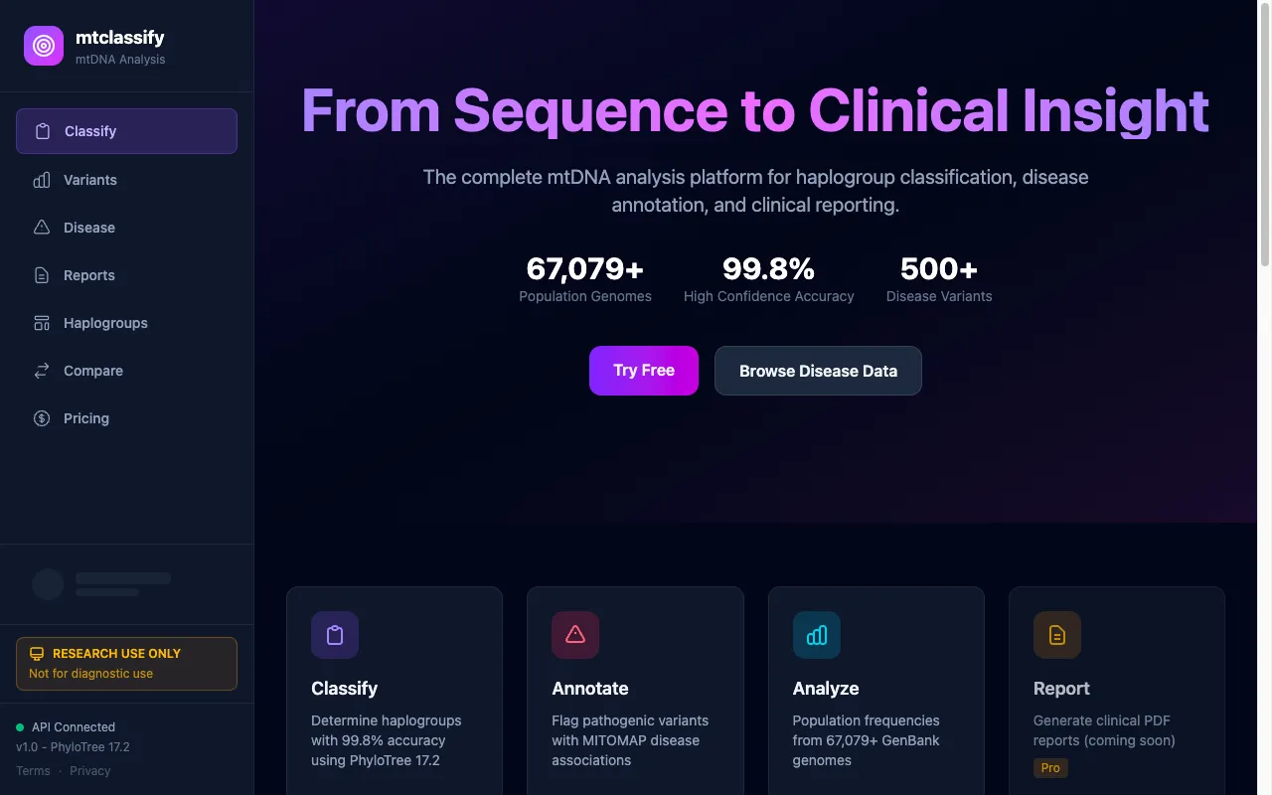Click the Research Use Only monitor icon

click(37, 654)
